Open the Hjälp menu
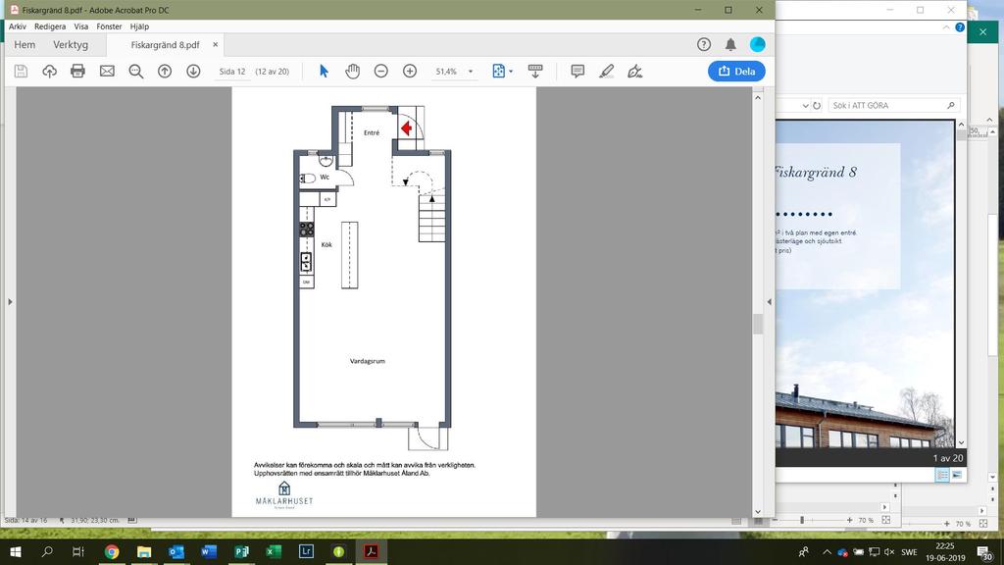1004x565 pixels. (x=139, y=26)
